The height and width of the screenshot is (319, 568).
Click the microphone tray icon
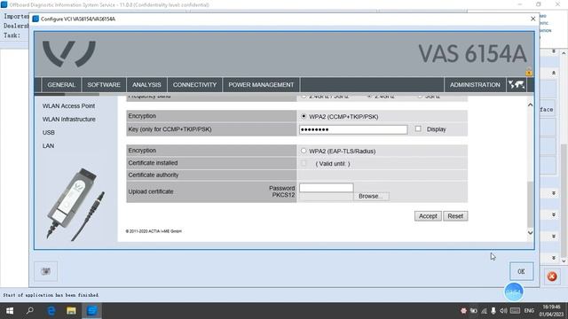493,311
